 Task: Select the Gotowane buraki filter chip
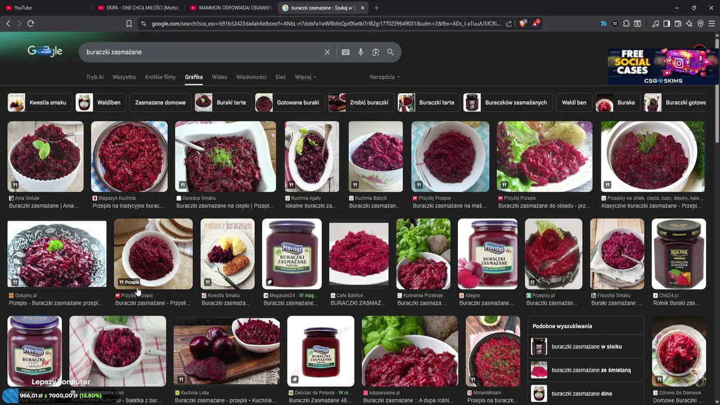290,102
